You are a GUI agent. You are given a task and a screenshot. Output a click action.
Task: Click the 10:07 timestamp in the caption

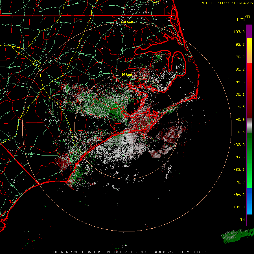pyautogui.click(x=199, y=252)
